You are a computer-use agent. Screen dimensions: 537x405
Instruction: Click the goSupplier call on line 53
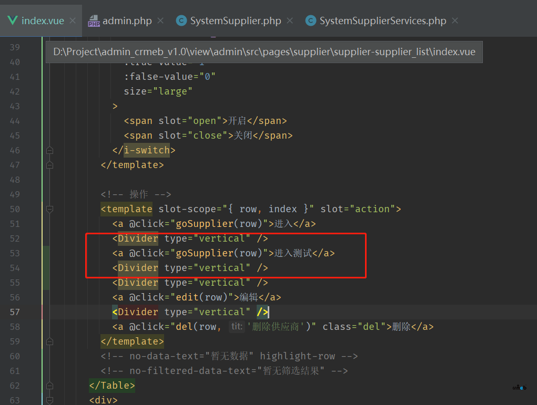pos(206,253)
